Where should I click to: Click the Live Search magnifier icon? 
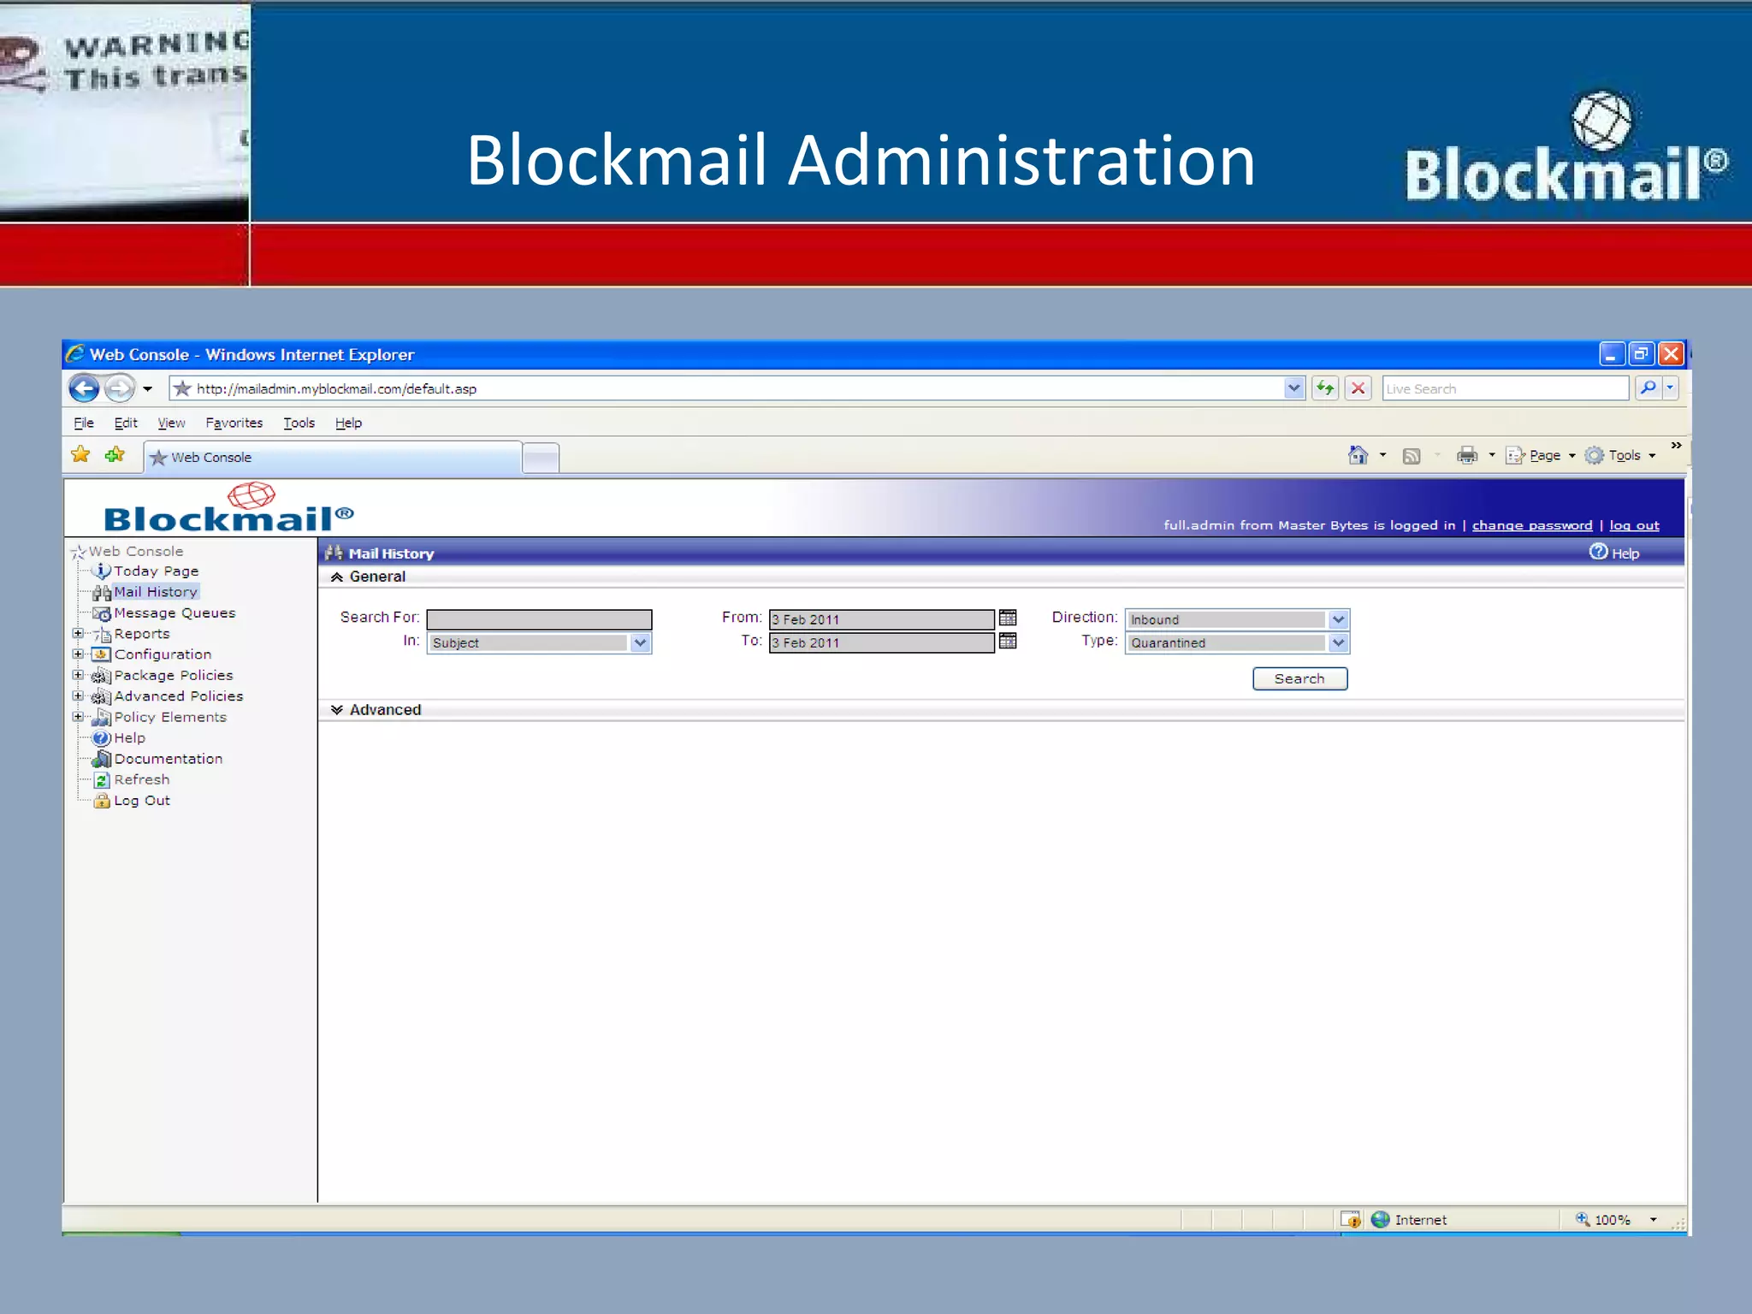tap(1648, 388)
